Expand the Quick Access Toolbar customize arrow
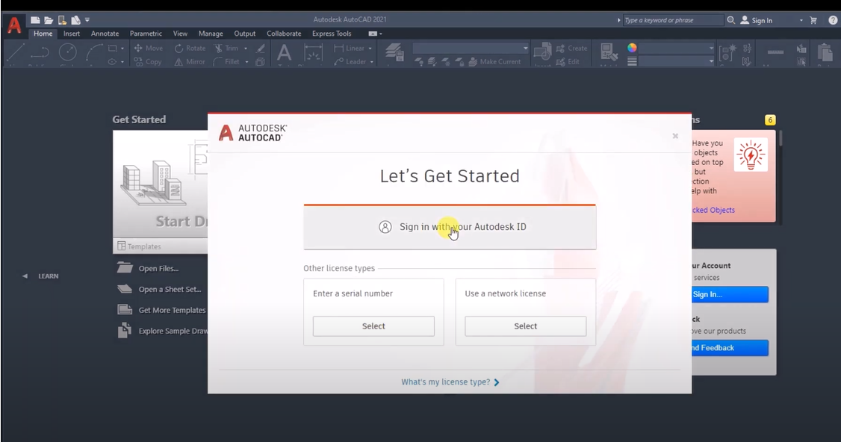 (x=87, y=20)
